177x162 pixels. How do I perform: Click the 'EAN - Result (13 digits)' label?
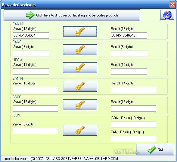tap(127, 132)
